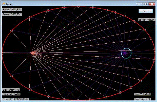Screen dimensions: 157x102
Task: Click the pink focus point where lines converge
Action: point(32,53)
